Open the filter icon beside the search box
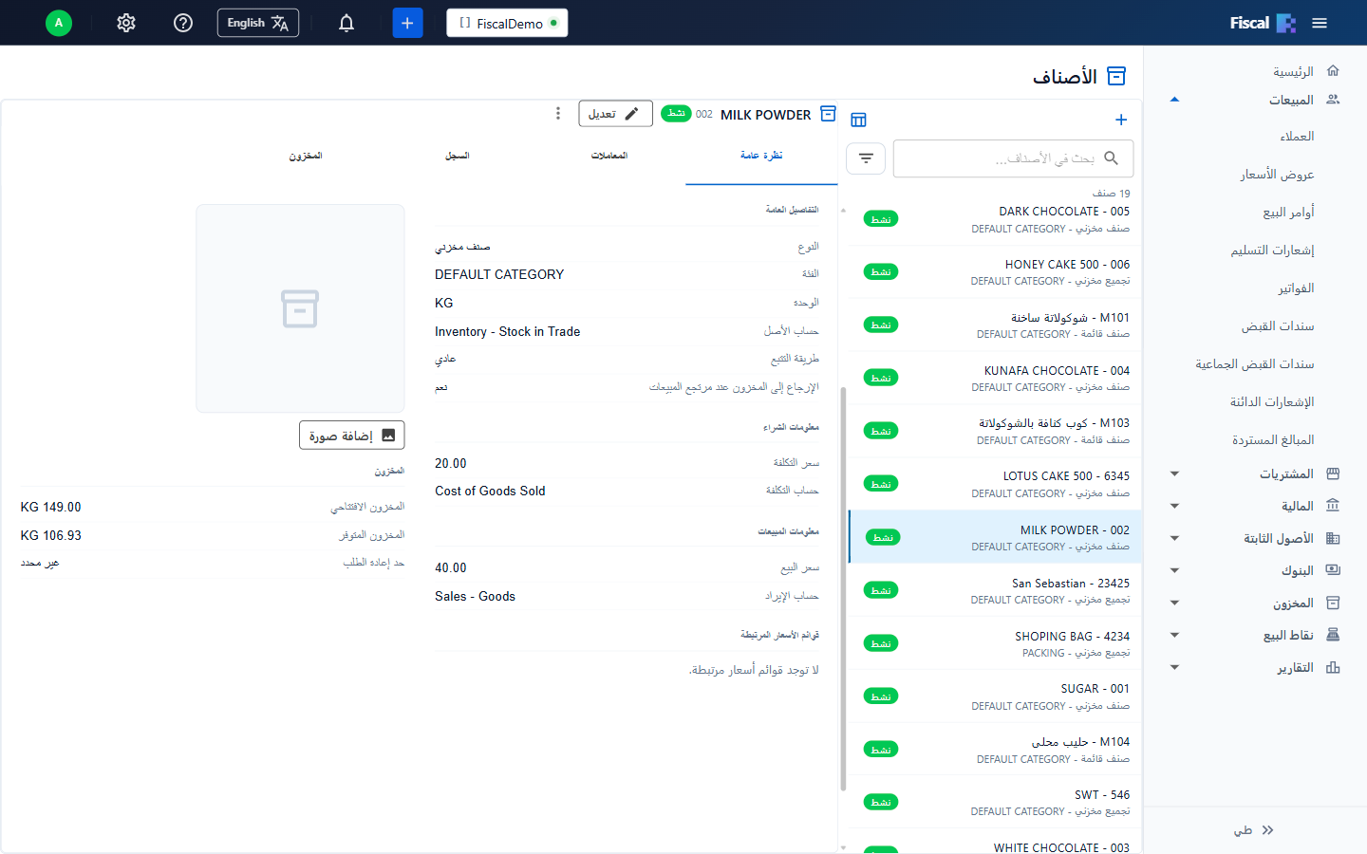Viewport: 1367px width, 854px height. point(866,158)
